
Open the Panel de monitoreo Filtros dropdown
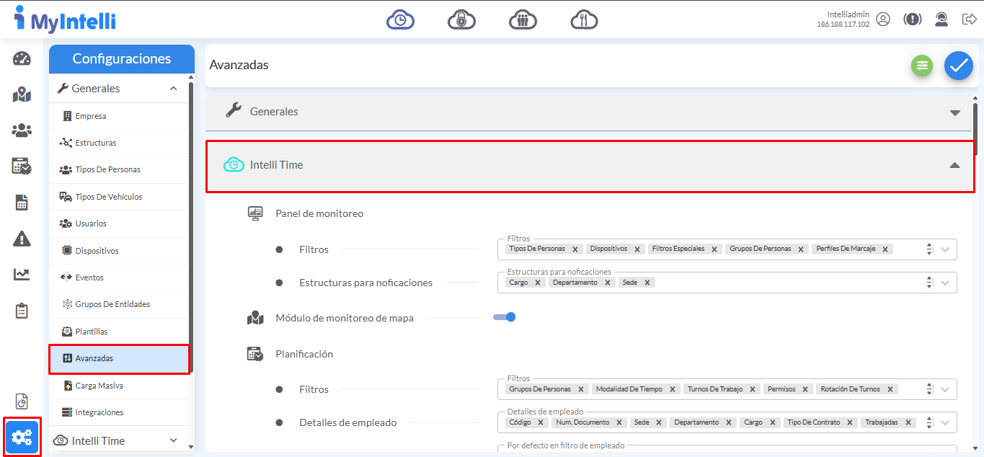pyautogui.click(x=946, y=249)
